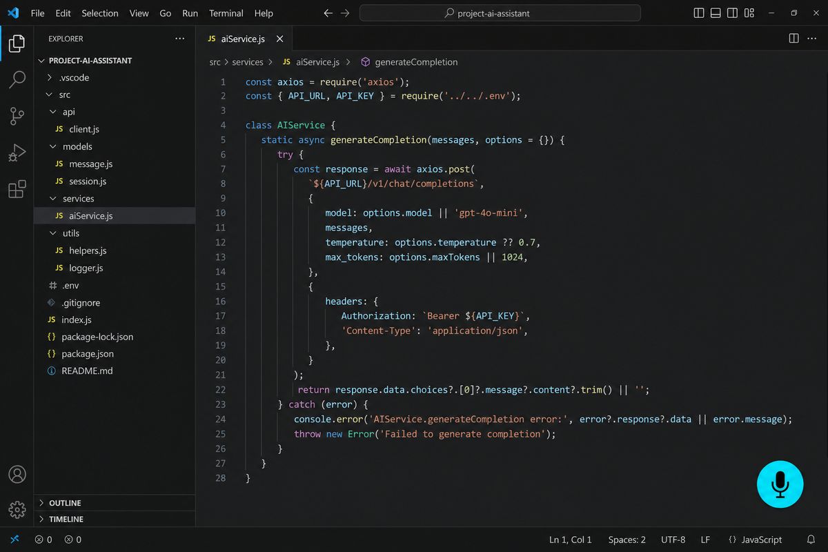Open the Manage gear icon
Image resolution: width=828 pixels, height=552 pixels.
pyautogui.click(x=17, y=510)
